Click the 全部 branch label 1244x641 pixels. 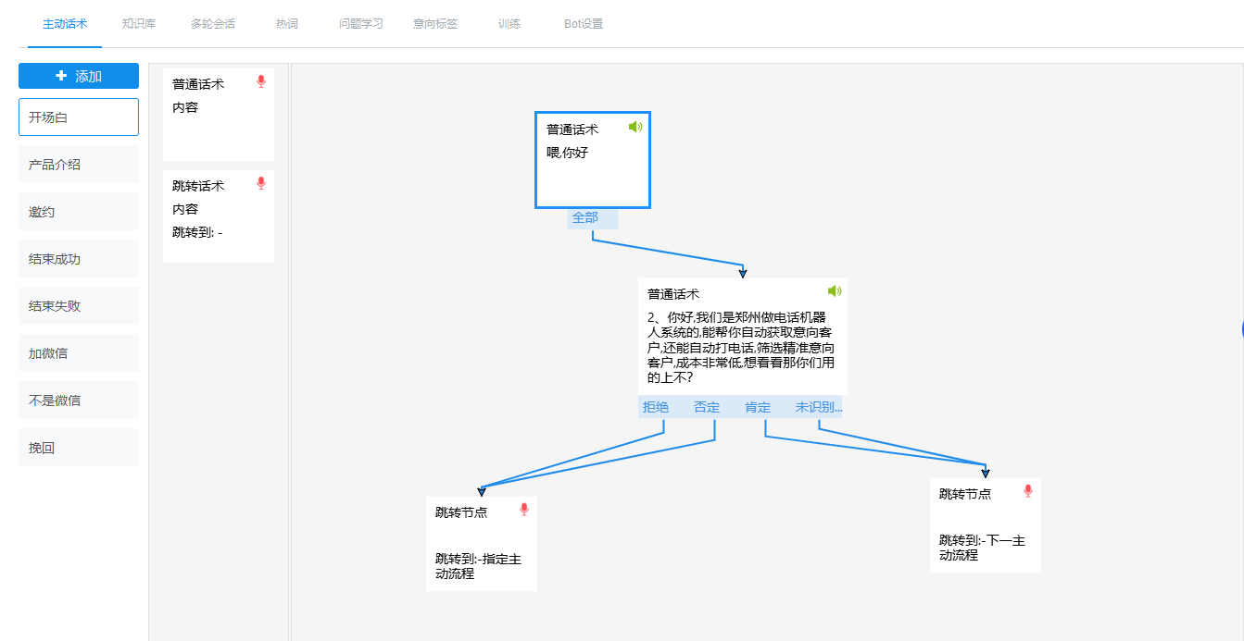coord(585,218)
